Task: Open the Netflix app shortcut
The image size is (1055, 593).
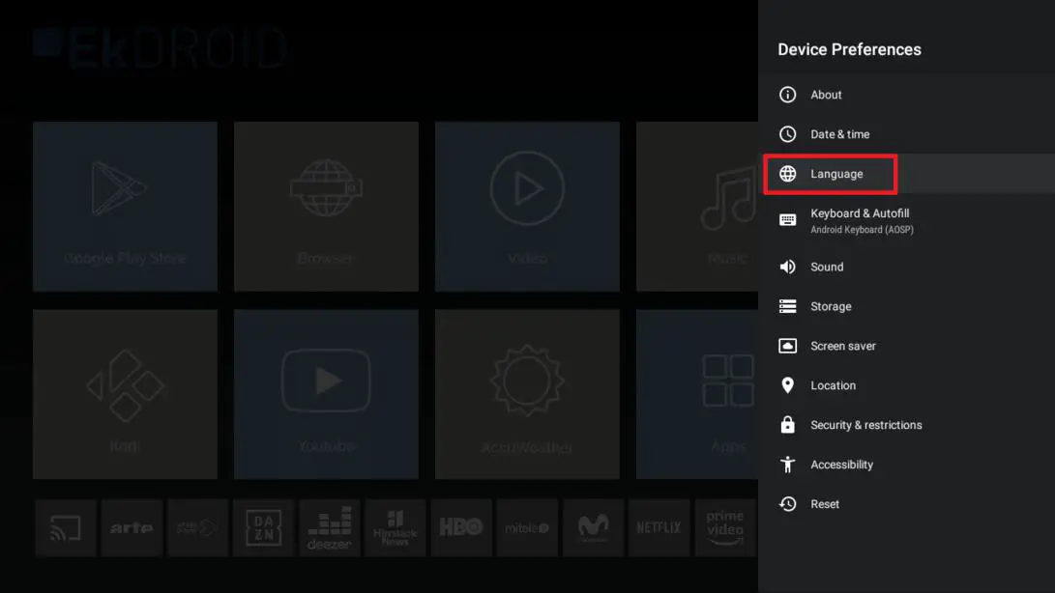Action: click(x=659, y=527)
